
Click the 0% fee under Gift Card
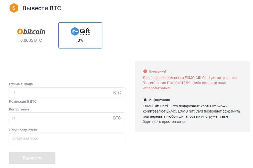(x=80, y=40)
